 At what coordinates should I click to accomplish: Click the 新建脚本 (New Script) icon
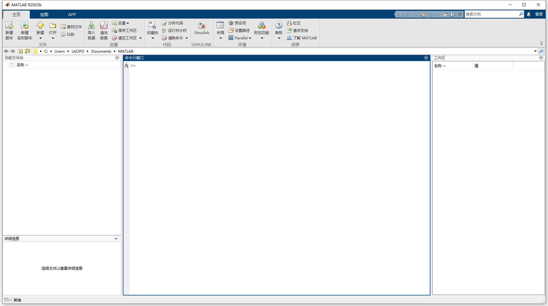(9, 25)
